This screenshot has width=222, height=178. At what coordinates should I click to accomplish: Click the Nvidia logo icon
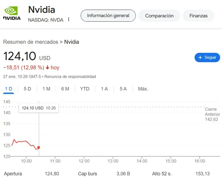click(12, 14)
